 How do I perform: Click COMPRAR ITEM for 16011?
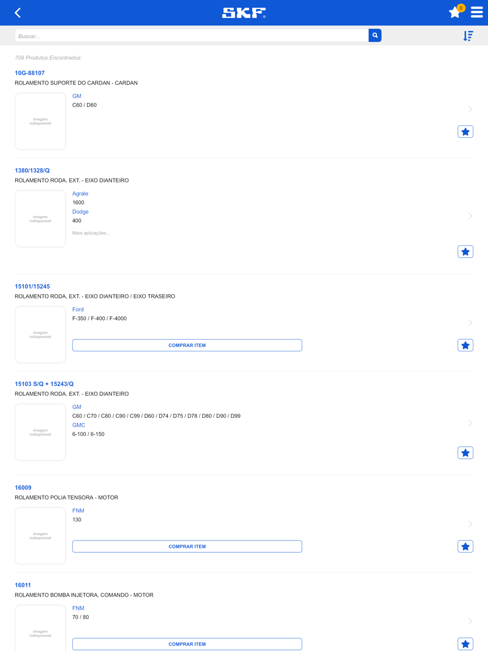pyautogui.click(x=187, y=644)
